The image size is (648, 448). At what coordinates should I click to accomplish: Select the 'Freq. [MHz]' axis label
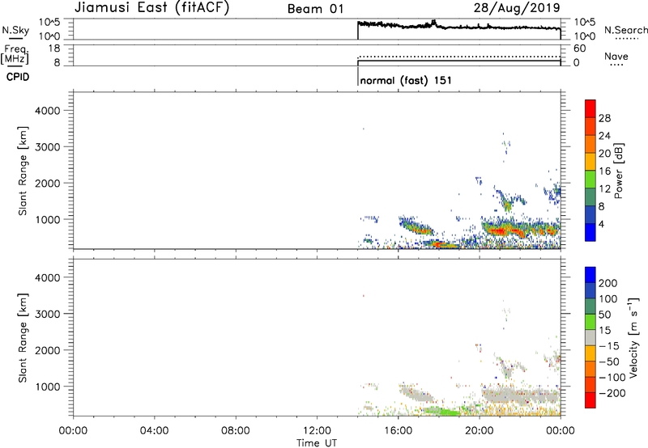click(15, 55)
